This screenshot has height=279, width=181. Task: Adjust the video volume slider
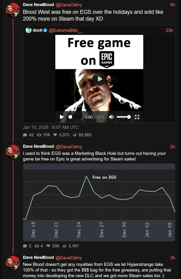(x=124, y=117)
